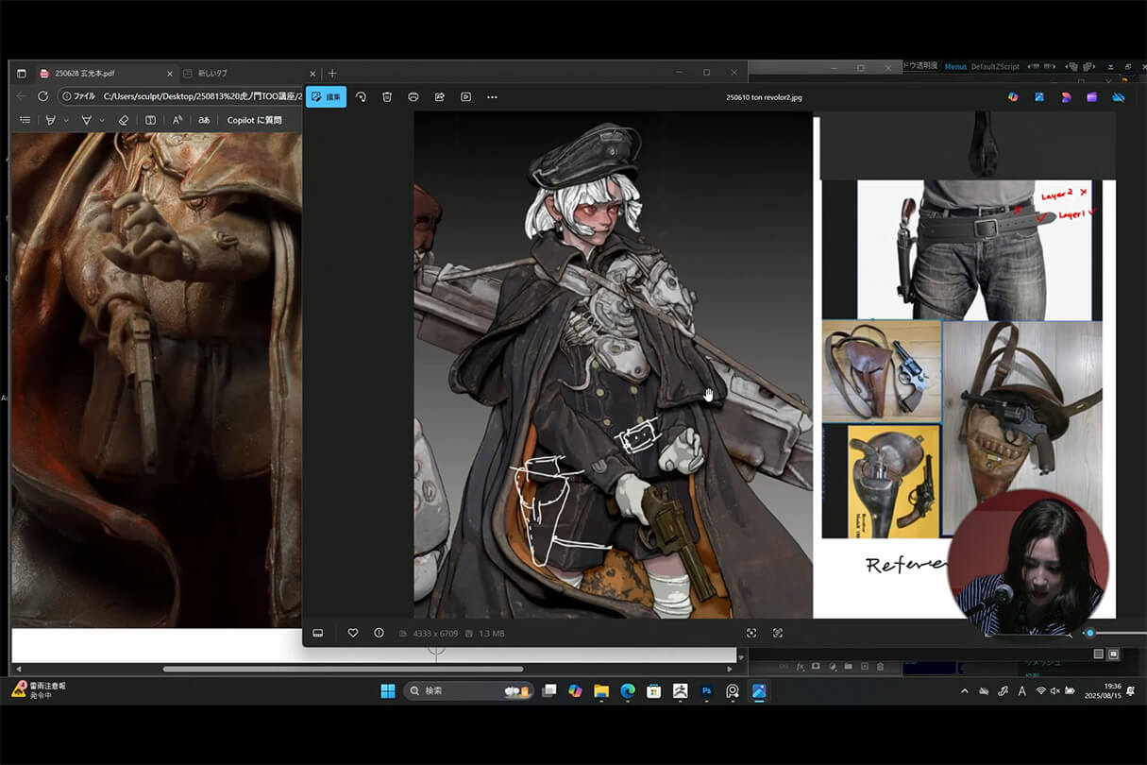The width and height of the screenshot is (1147, 765).
Task: Show file info with the info icon
Action: tap(379, 633)
